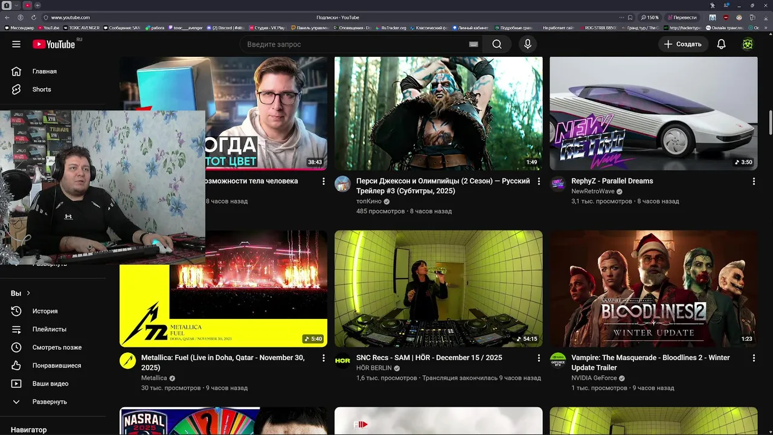773x435 pixels.
Task: Click the HÖR BERLIN channel avatar
Action: pos(342,361)
